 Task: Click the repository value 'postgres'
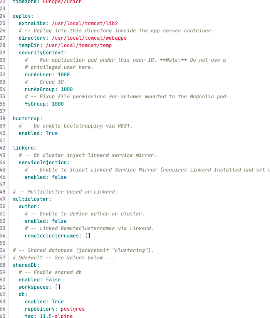(73, 309)
